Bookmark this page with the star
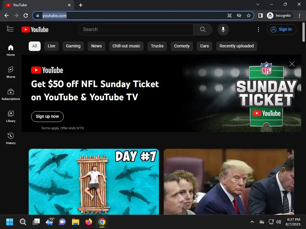This screenshot has height=229, width=306. (248, 16)
